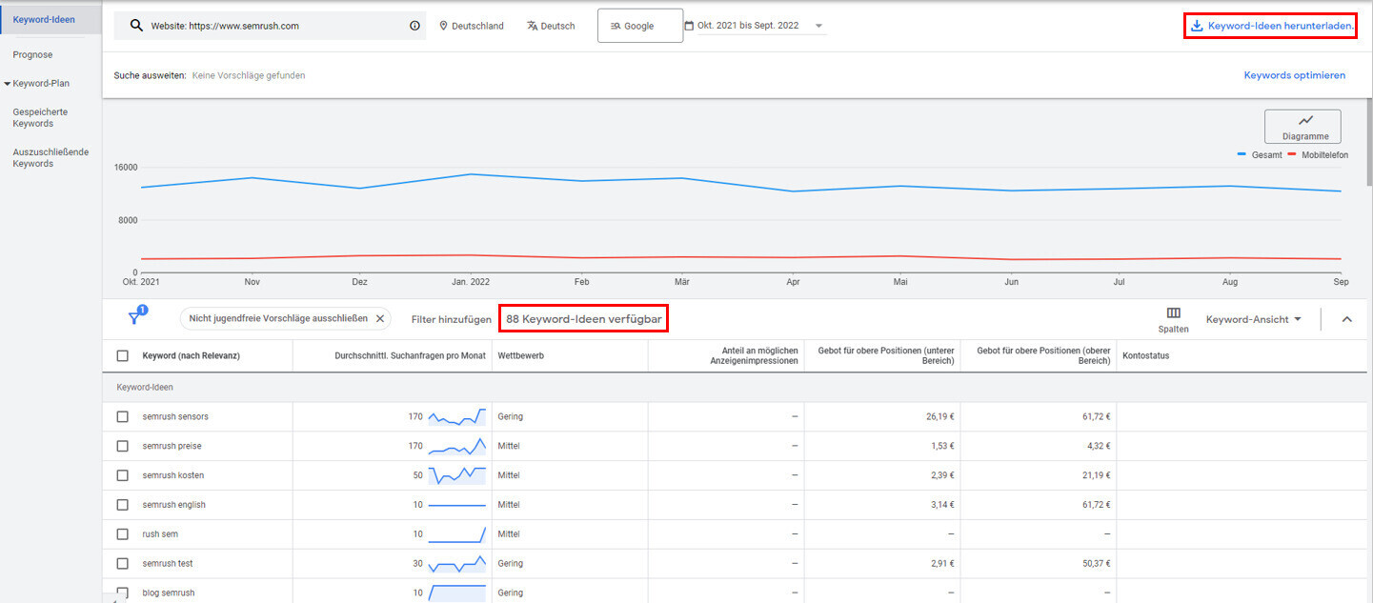Open Gespeicherte Keywords in the sidebar
Image resolution: width=1373 pixels, height=603 pixels.
pyautogui.click(x=40, y=117)
